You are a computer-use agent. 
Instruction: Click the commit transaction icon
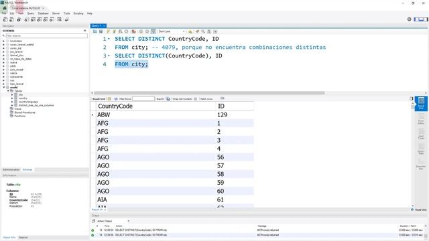click(141, 31)
